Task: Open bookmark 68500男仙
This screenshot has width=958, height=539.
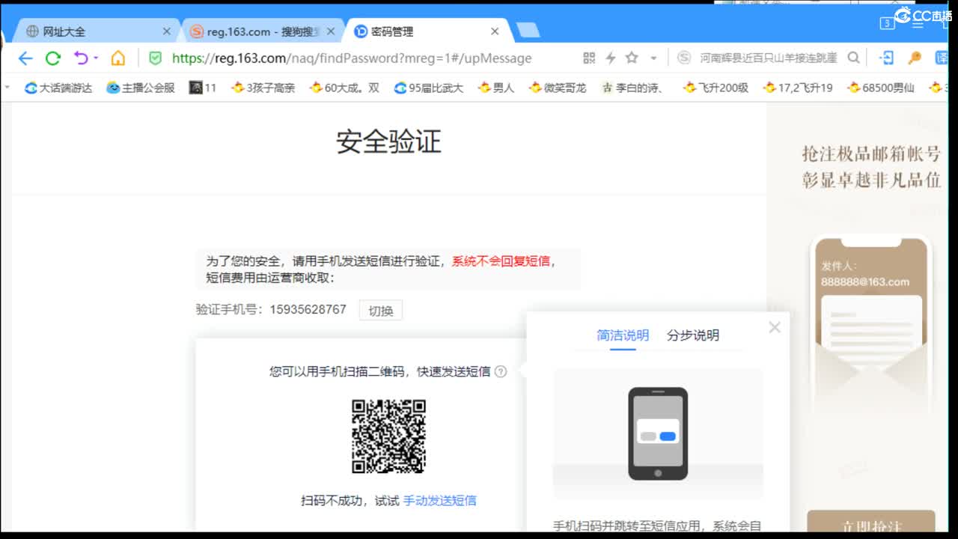Action: click(881, 88)
